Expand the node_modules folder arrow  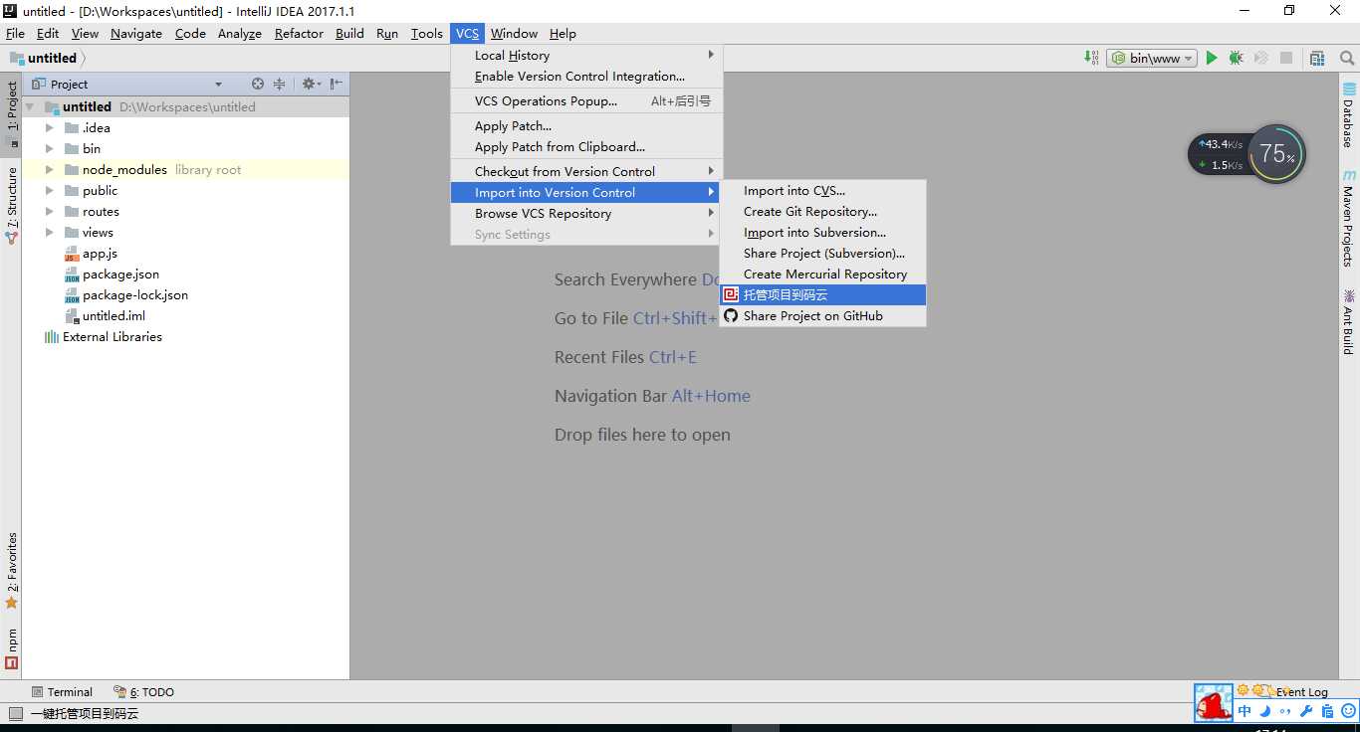(49, 170)
